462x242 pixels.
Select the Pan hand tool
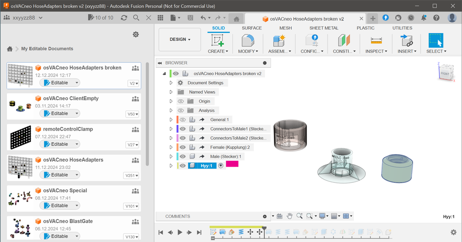click(290, 216)
